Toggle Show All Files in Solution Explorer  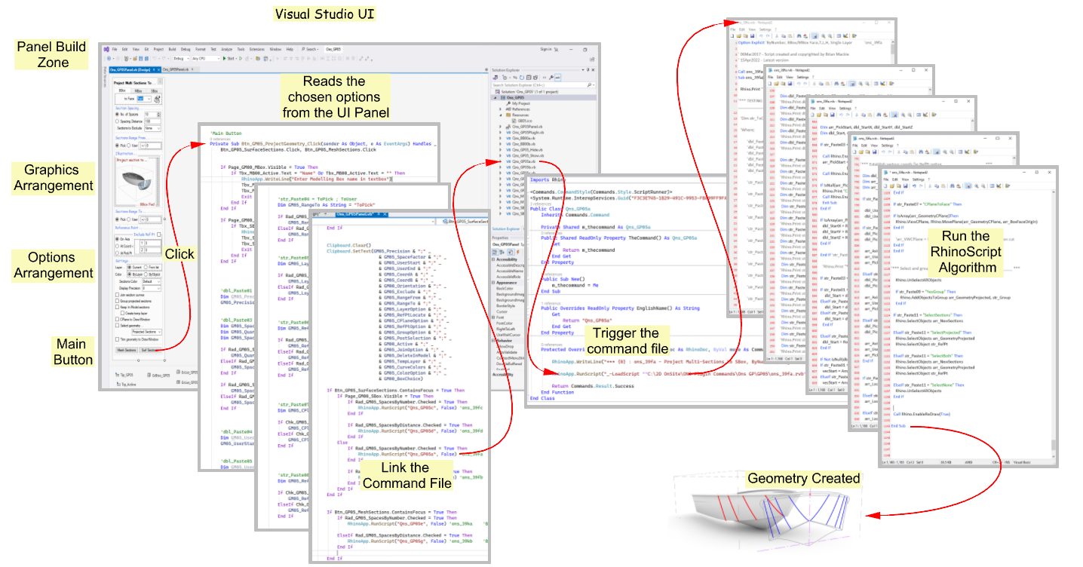(x=535, y=78)
